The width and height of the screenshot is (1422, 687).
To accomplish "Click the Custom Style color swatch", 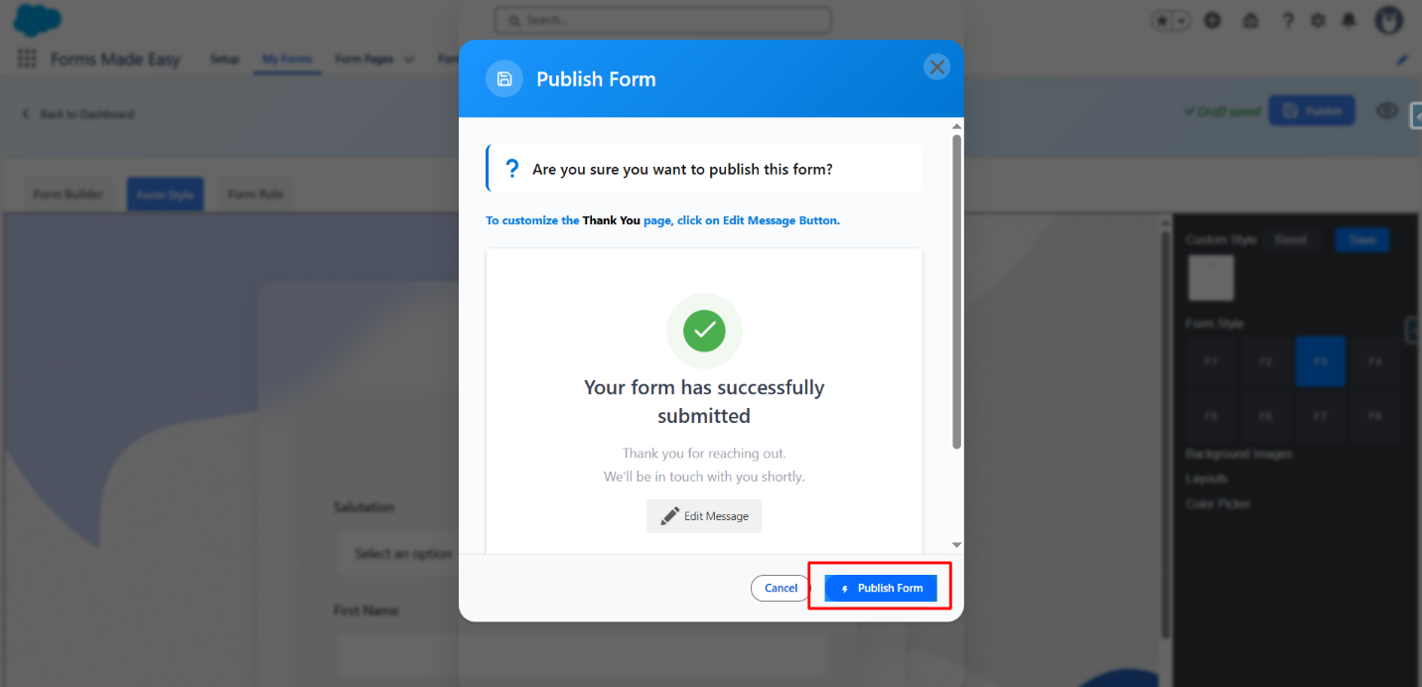I will click(1210, 278).
